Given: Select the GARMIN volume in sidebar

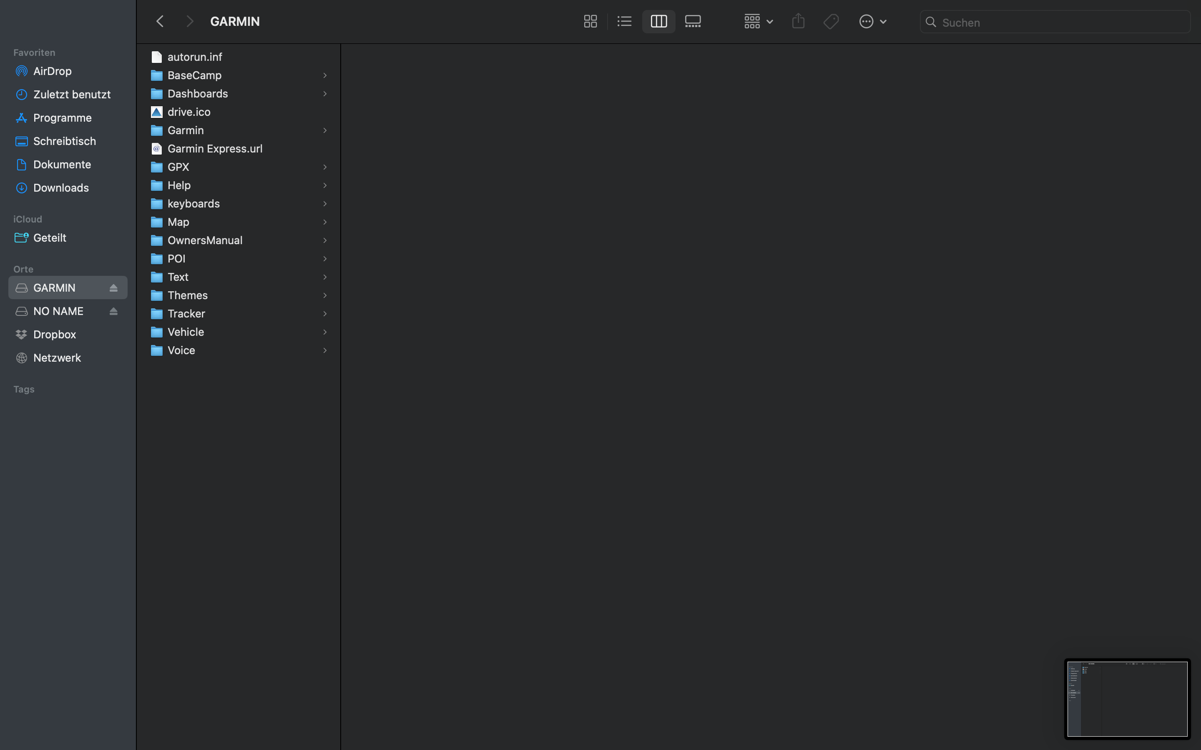Looking at the screenshot, I should (x=68, y=287).
